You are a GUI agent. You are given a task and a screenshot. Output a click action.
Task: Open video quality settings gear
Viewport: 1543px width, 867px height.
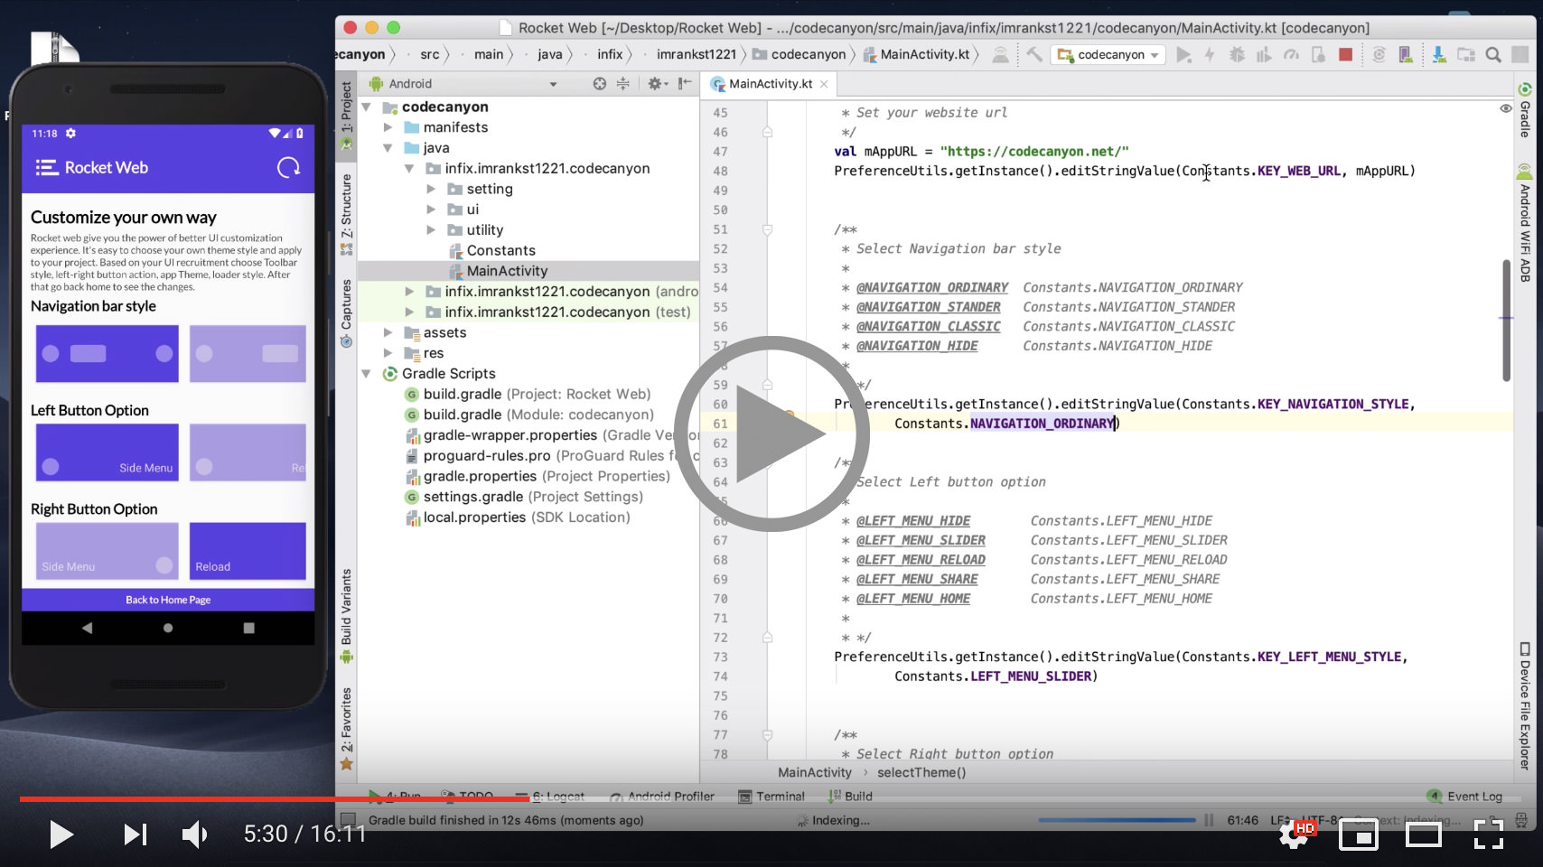[1295, 834]
